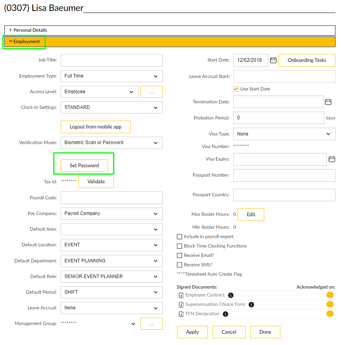Open the Access Level dropdown

(x=99, y=92)
